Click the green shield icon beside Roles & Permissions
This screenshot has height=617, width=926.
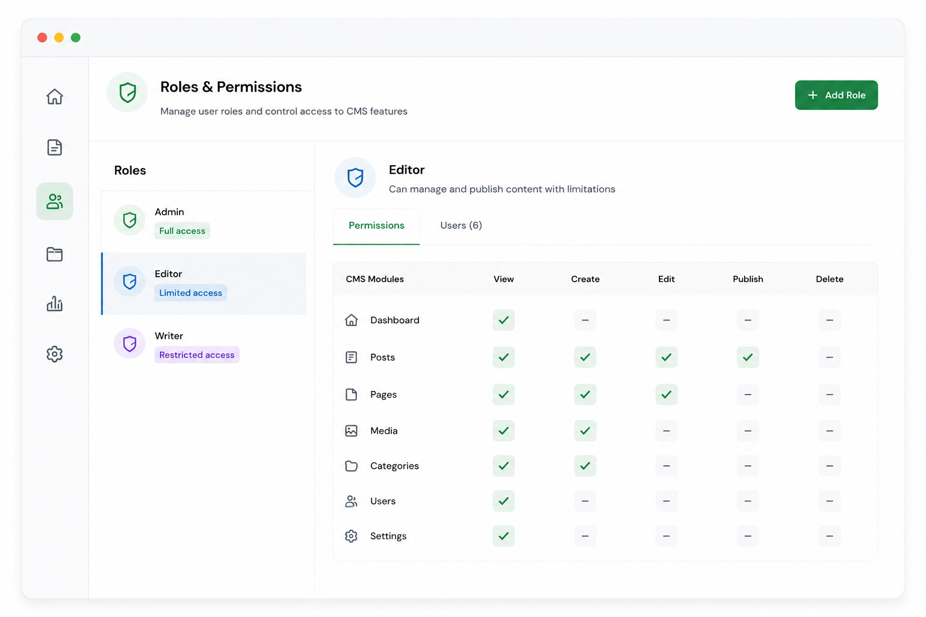point(127,92)
